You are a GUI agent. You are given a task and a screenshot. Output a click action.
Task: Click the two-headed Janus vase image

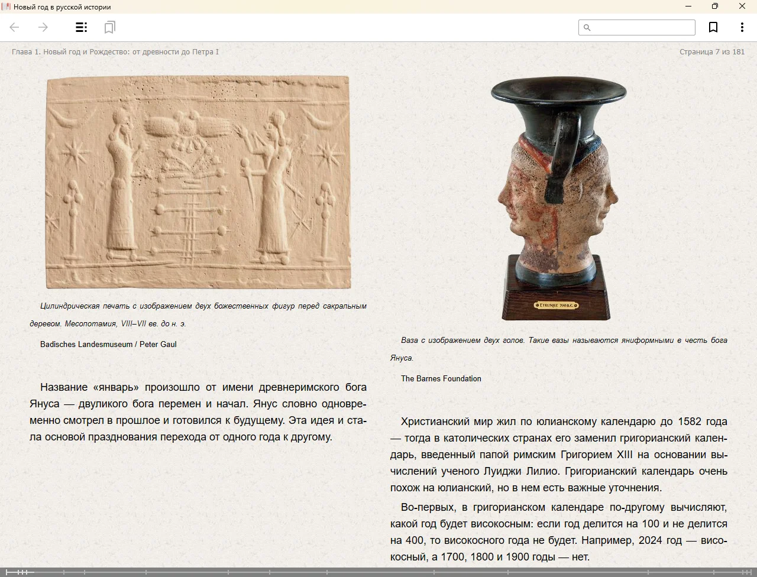coord(558,199)
